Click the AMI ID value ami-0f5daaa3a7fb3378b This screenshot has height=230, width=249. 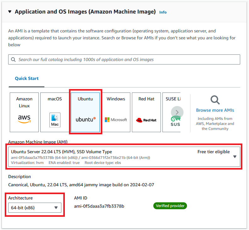(x=99, y=206)
